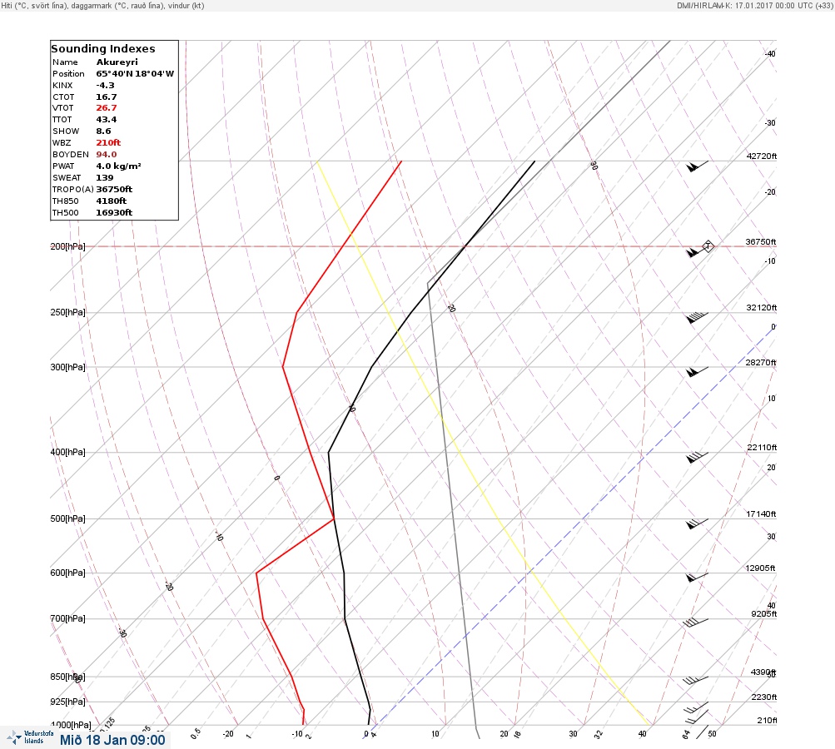Screen dimensions: 835x749
Task: Click the 925[hPa] pressure label
Action: [x=67, y=702]
